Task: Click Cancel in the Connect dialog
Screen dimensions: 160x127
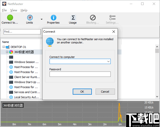Action: [x=105, y=92]
